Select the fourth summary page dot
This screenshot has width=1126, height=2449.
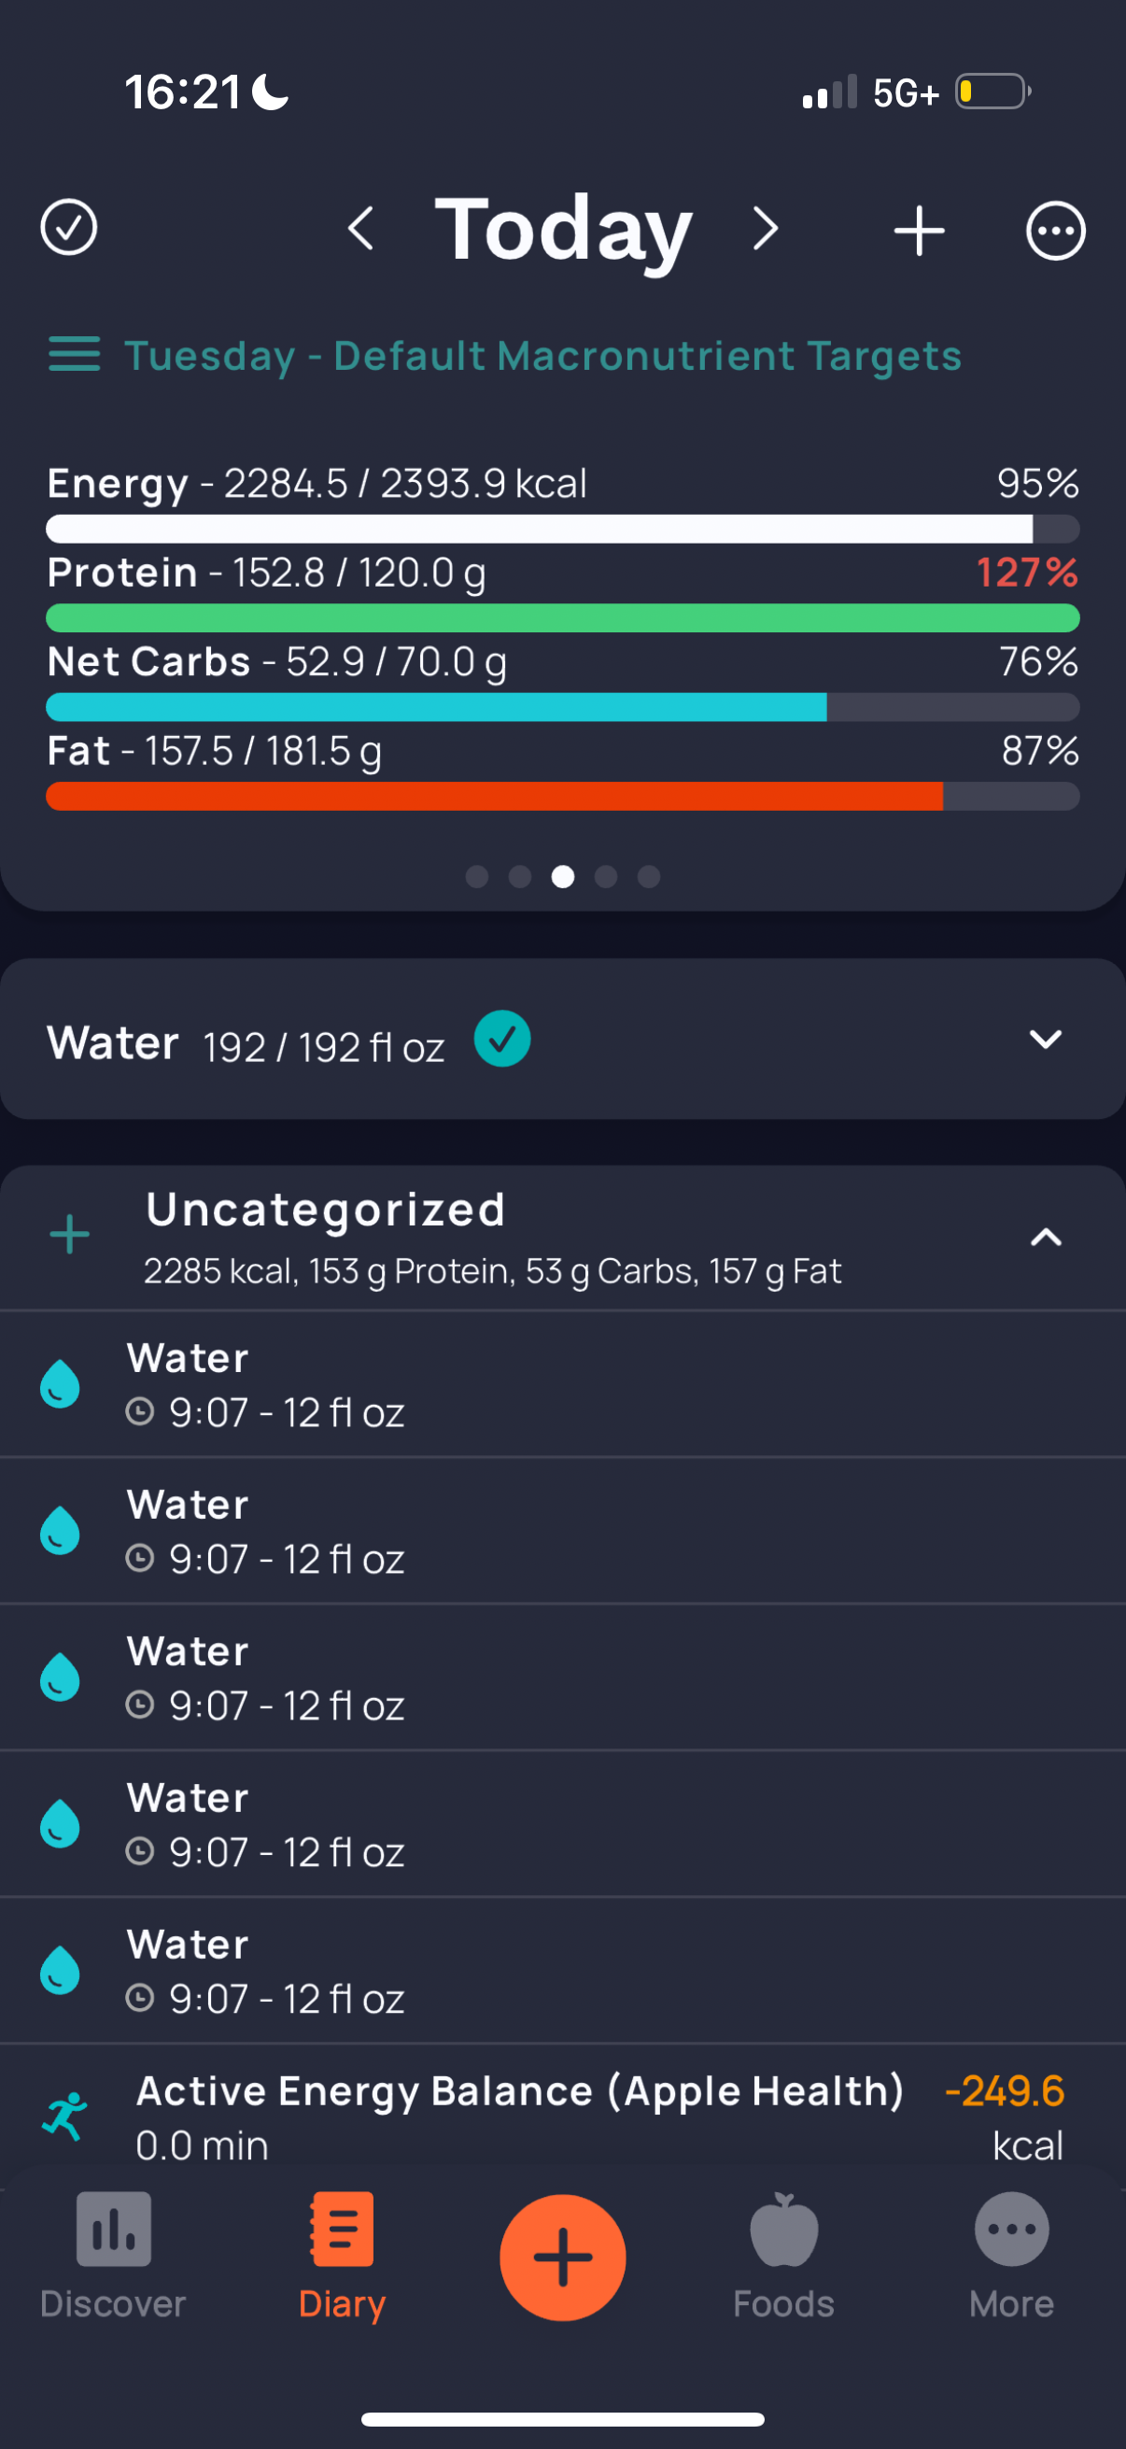pos(606,876)
